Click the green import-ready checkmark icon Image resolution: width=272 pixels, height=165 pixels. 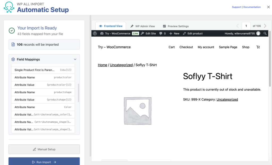(12, 31)
